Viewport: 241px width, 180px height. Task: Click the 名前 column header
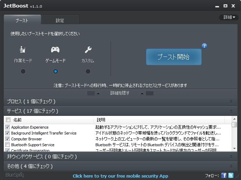coord(49,120)
